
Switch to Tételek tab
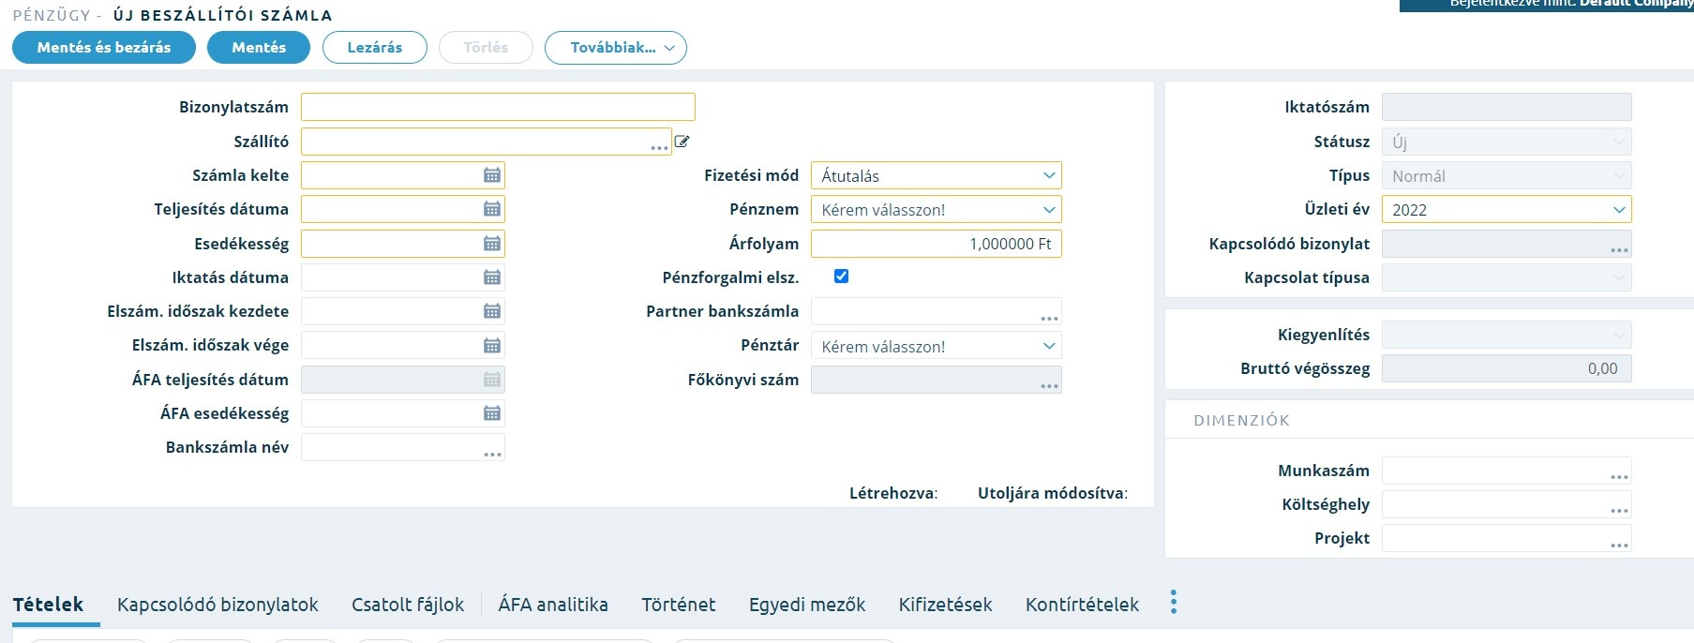point(49,605)
